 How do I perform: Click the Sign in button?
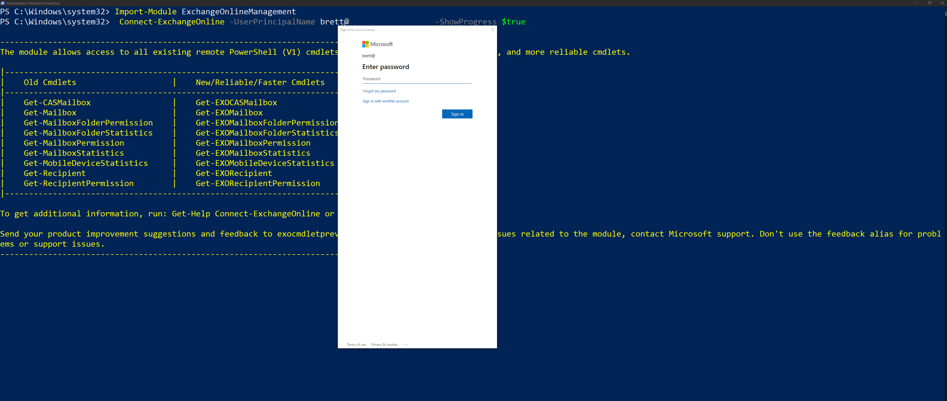click(x=457, y=114)
